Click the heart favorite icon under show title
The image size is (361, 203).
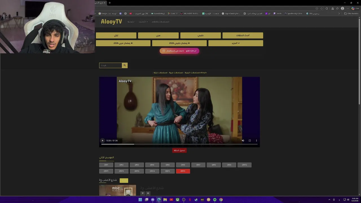pos(143,193)
